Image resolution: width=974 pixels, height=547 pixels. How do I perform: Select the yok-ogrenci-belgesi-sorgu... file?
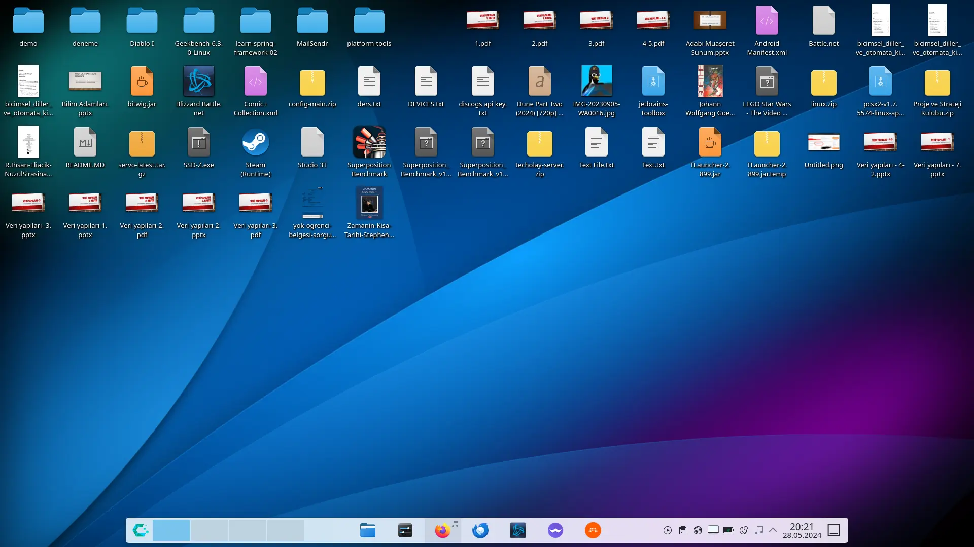pyautogui.click(x=312, y=213)
